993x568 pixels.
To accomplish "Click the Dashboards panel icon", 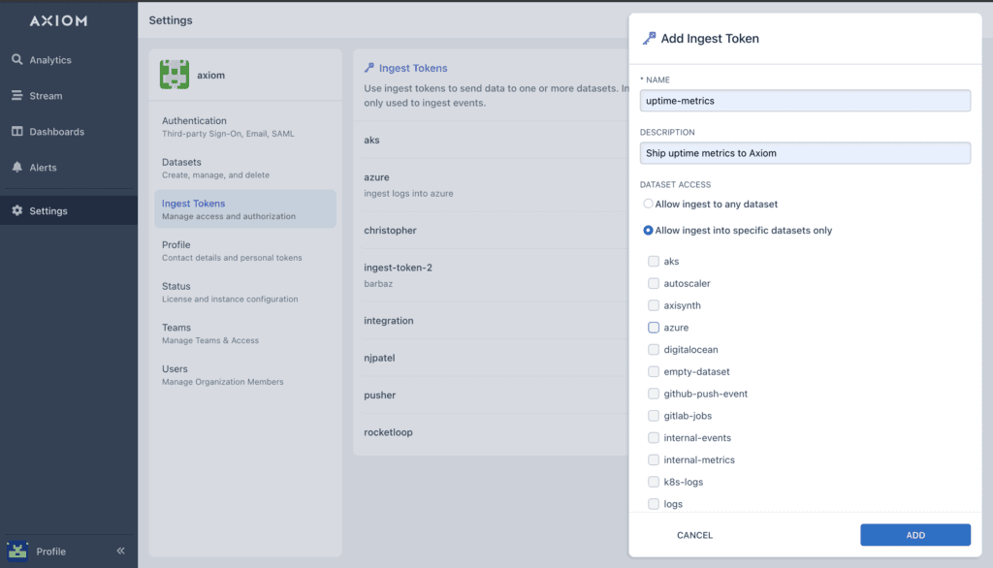I will click(17, 132).
